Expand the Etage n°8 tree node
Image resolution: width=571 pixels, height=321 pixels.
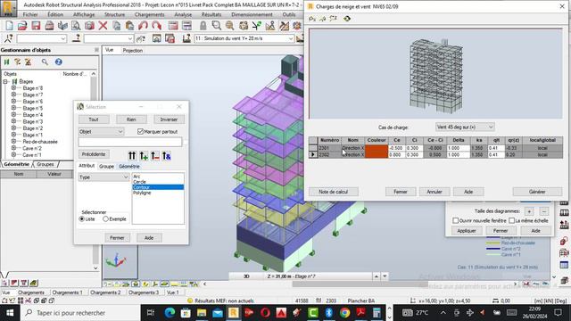[13, 88]
